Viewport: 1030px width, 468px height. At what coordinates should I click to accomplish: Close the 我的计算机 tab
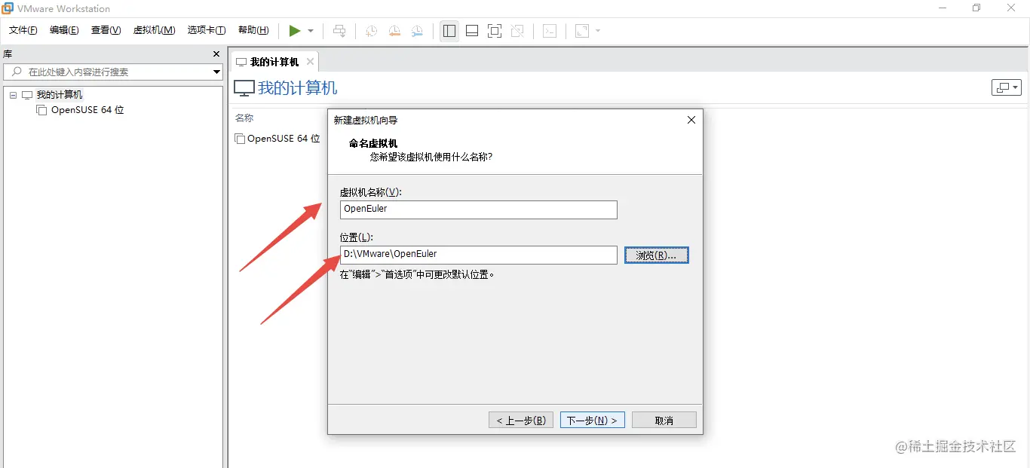310,62
